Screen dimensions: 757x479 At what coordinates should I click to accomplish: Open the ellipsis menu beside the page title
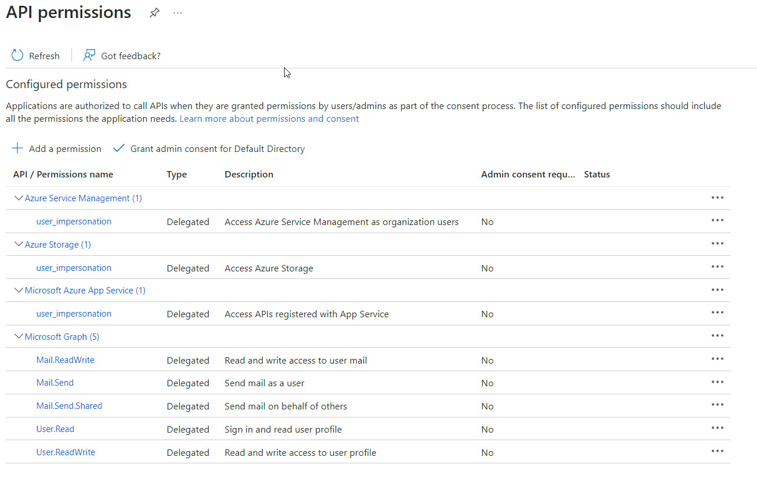(178, 13)
